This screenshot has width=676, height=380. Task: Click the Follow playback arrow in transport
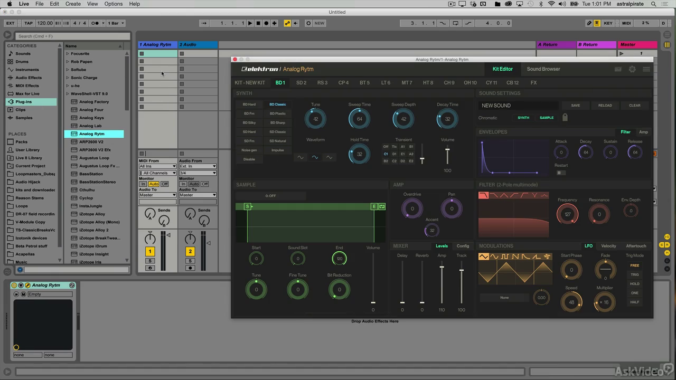[x=204, y=23]
